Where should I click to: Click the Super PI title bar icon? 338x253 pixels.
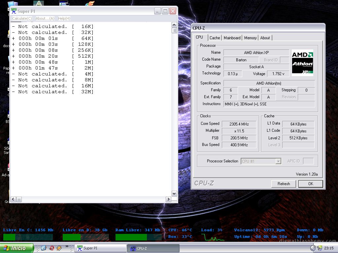pyautogui.click(x=14, y=11)
